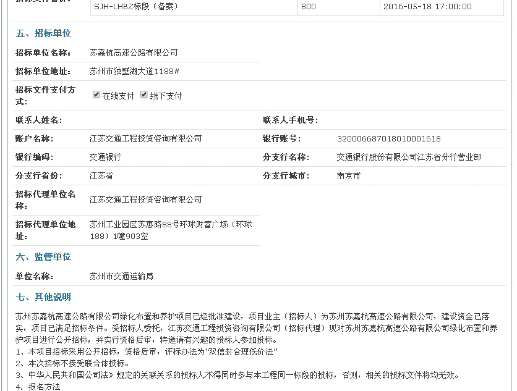Click the 4、报名方法 line
Image resolution: width=517 pixels, height=391 pixels.
[38, 387]
